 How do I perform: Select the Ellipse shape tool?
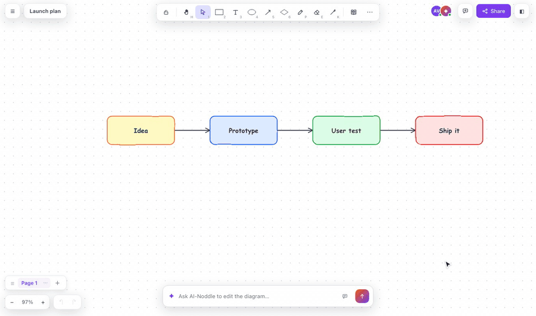pos(251,12)
